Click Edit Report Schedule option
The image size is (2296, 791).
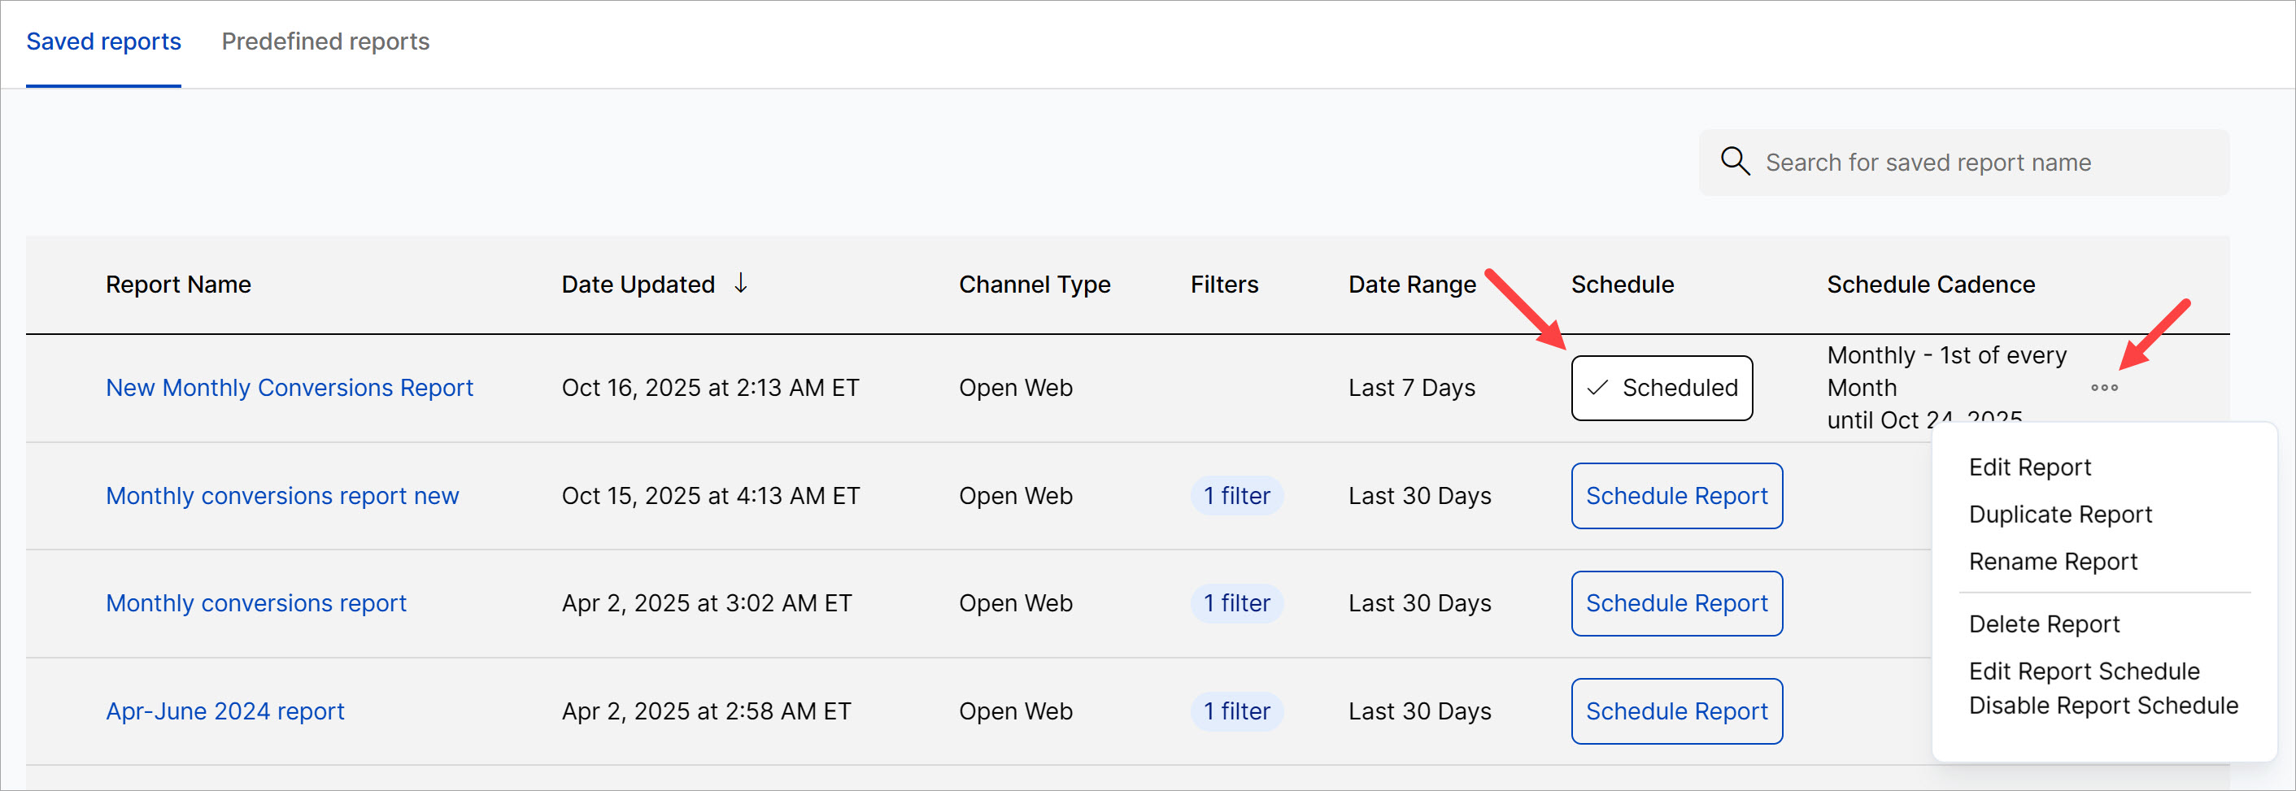click(x=2084, y=671)
